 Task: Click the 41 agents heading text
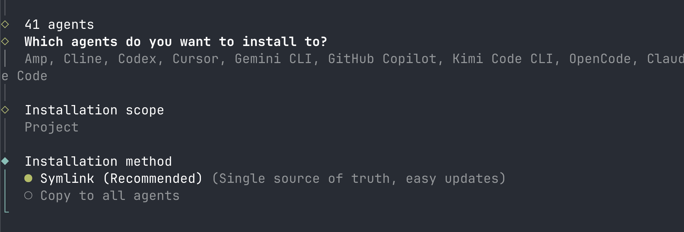60,24
